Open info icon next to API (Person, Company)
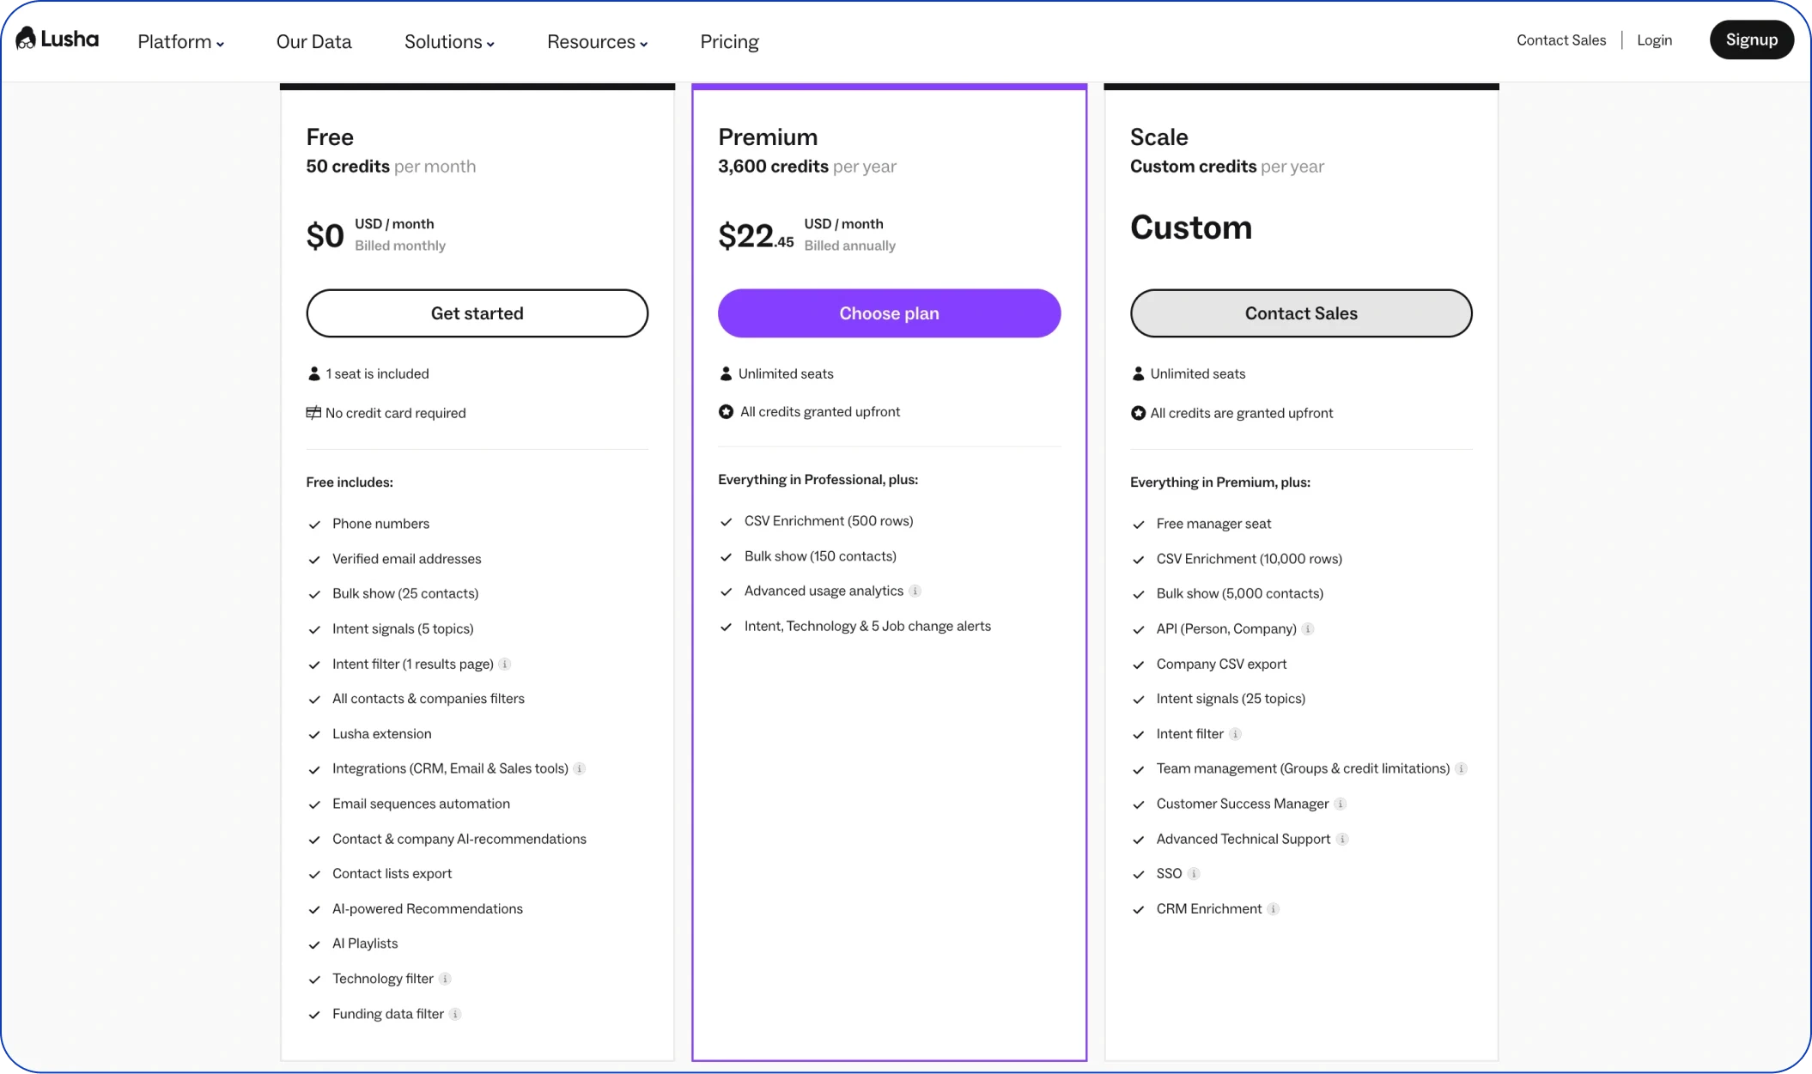Viewport: 1812px width, 1074px height. (x=1308, y=629)
